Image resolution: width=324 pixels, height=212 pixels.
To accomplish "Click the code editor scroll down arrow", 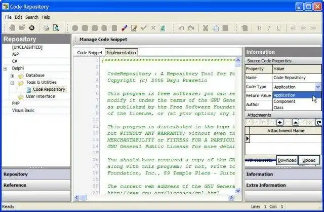I will 238,191.
